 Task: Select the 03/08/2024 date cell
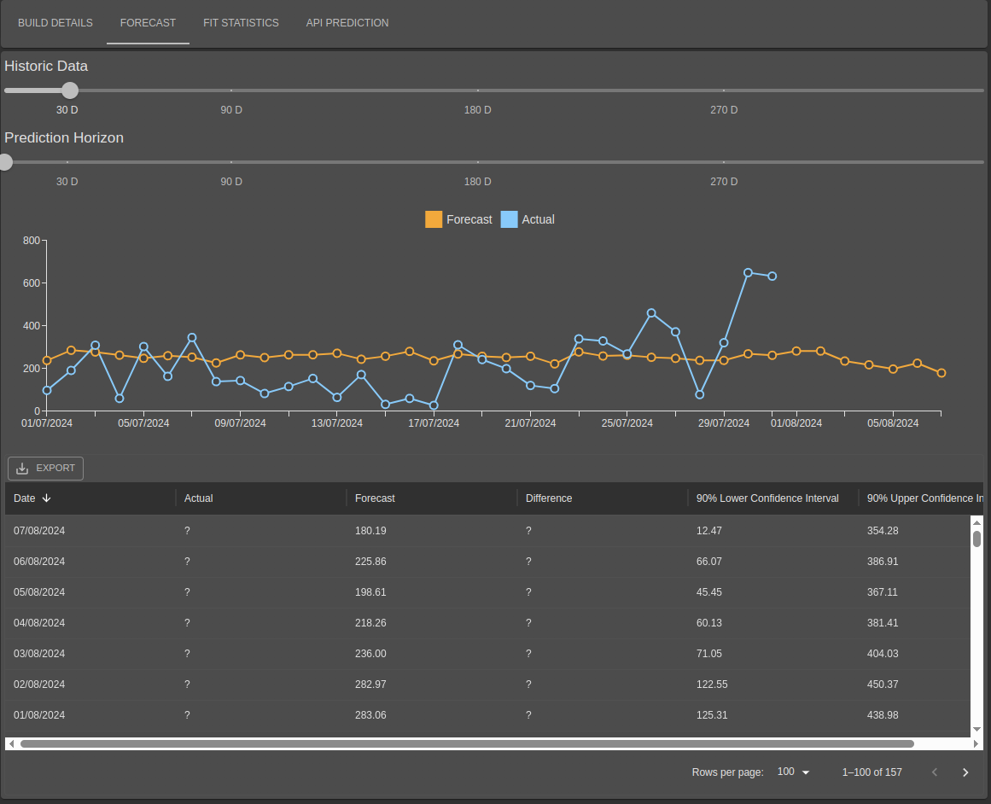[90, 654]
